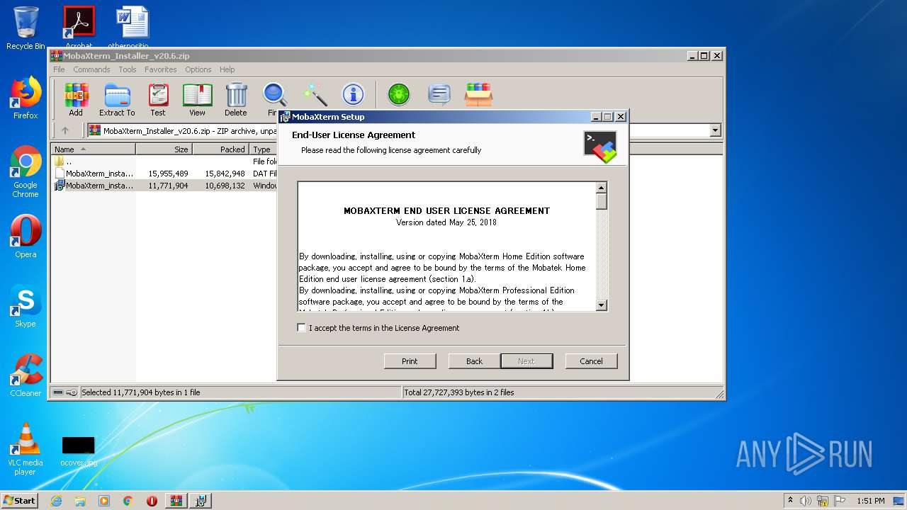
Task: Show hidden system tray icons
Action: pyautogui.click(x=790, y=501)
